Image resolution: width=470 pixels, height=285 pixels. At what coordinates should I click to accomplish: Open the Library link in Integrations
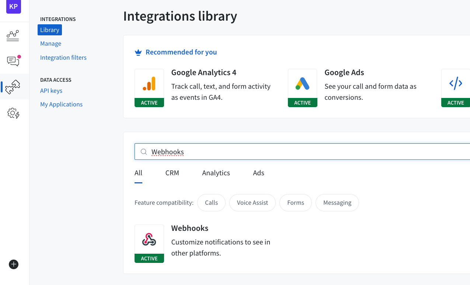pyautogui.click(x=50, y=30)
